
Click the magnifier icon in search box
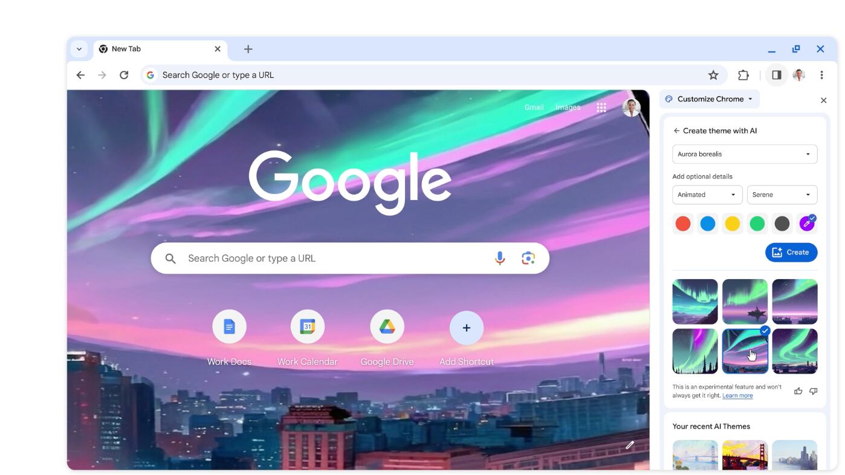point(170,259)
